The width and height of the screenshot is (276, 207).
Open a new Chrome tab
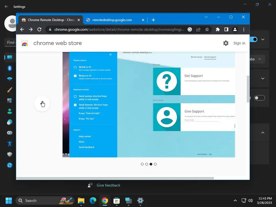pyautogui.click(x=153, y=20)
